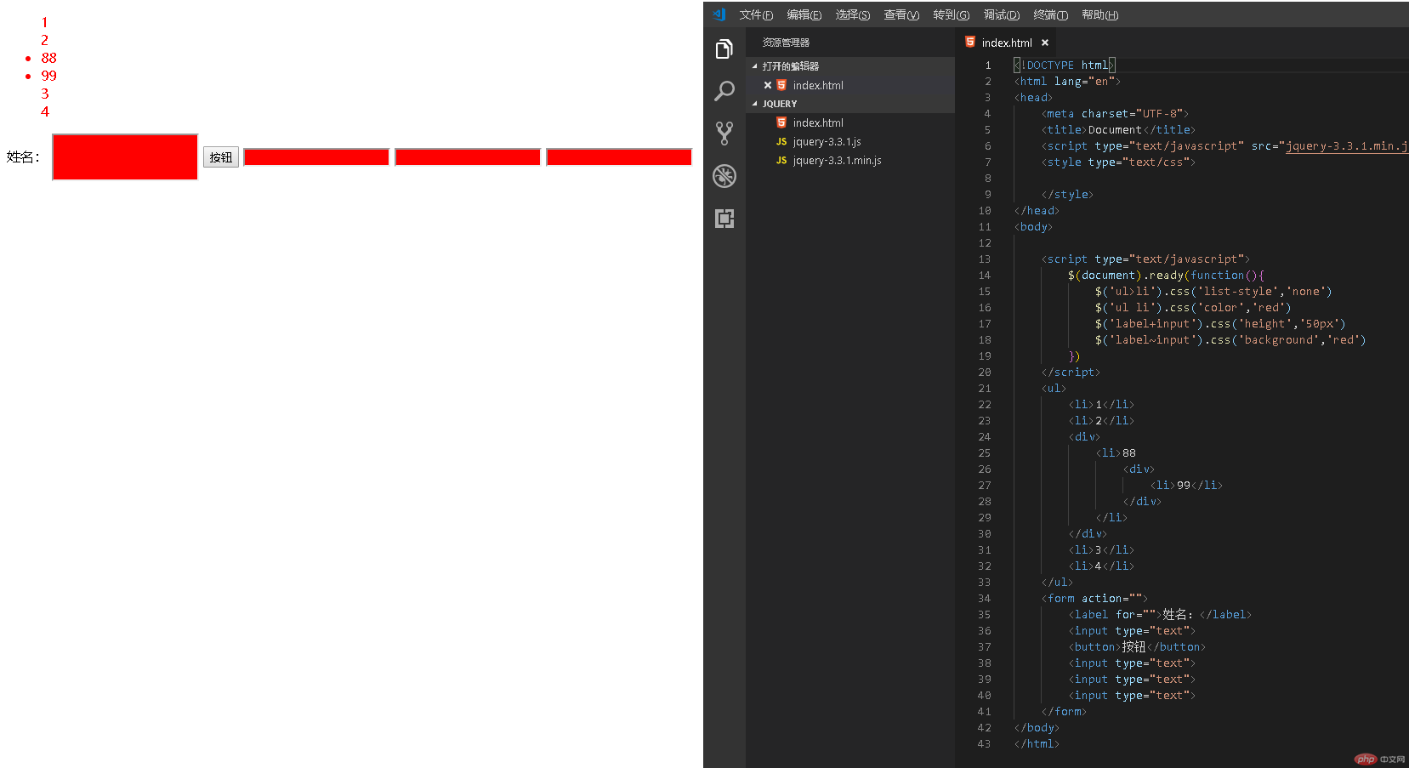This screenshot has width=1409, height=768.
Task: Open the 选择(S) menu
Action: point(852,14)
